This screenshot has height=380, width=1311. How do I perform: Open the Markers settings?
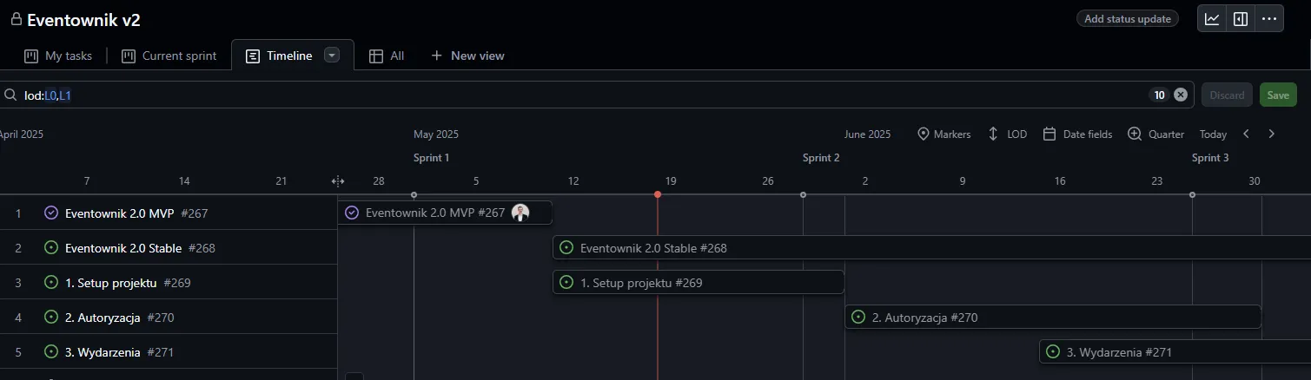click(944, 134)
